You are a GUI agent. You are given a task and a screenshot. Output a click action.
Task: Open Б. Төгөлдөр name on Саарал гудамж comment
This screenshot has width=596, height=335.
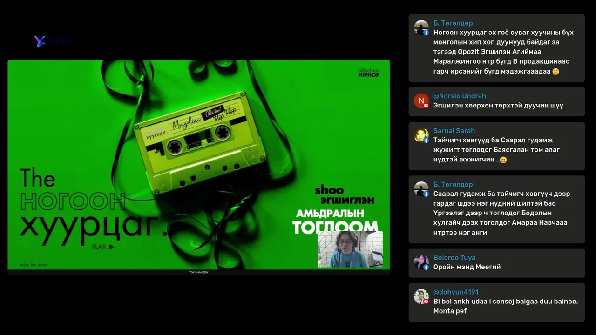coord(453,184)
